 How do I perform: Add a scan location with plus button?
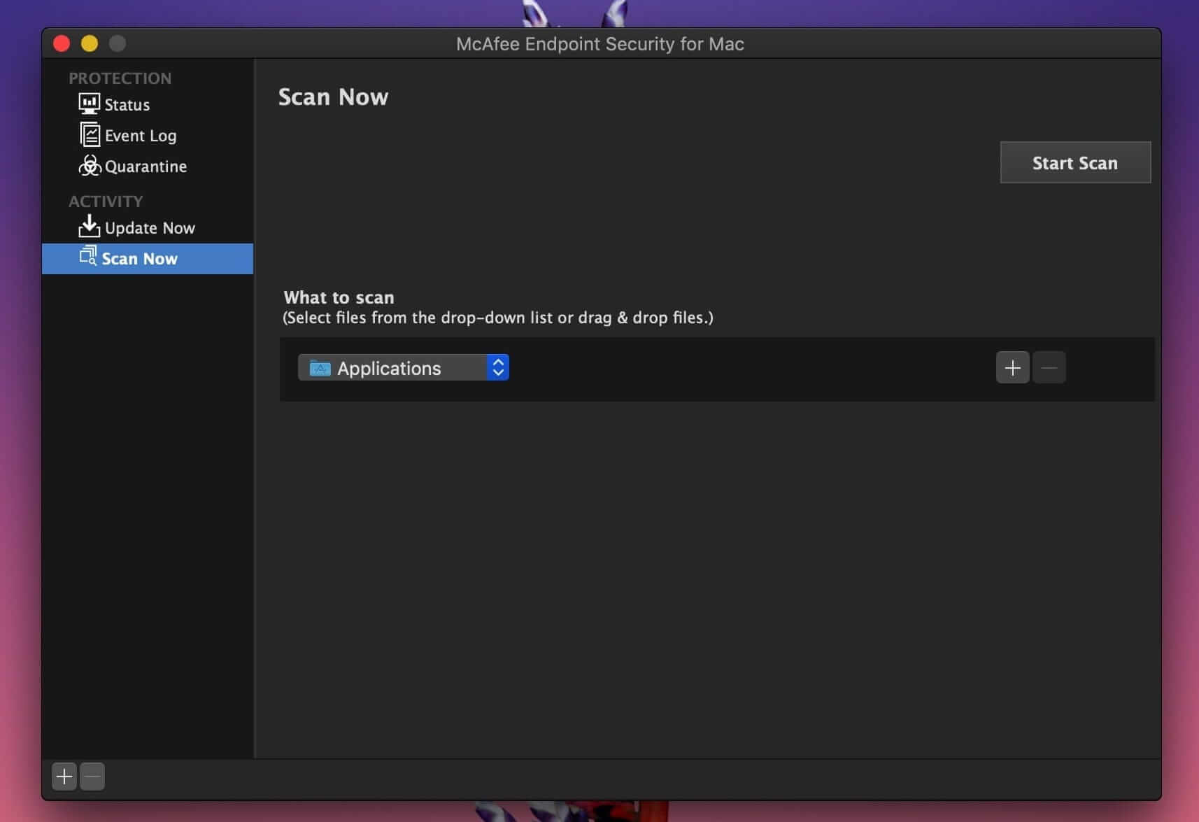pos(1012,368)
